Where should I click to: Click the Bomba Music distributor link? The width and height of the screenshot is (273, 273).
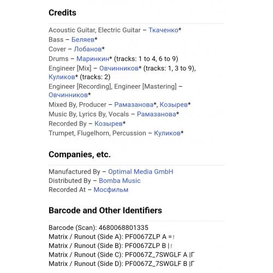[120, 181]
